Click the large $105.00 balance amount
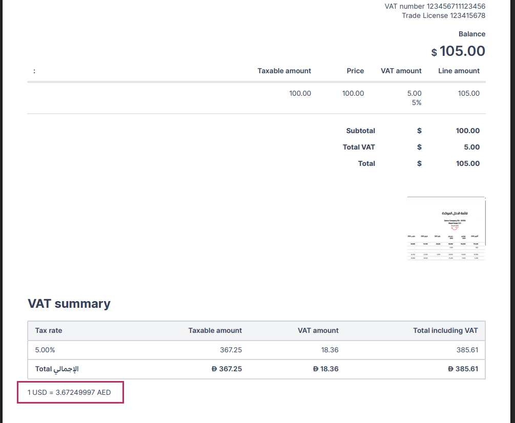 pyautogui.click(x=458, y=51)
